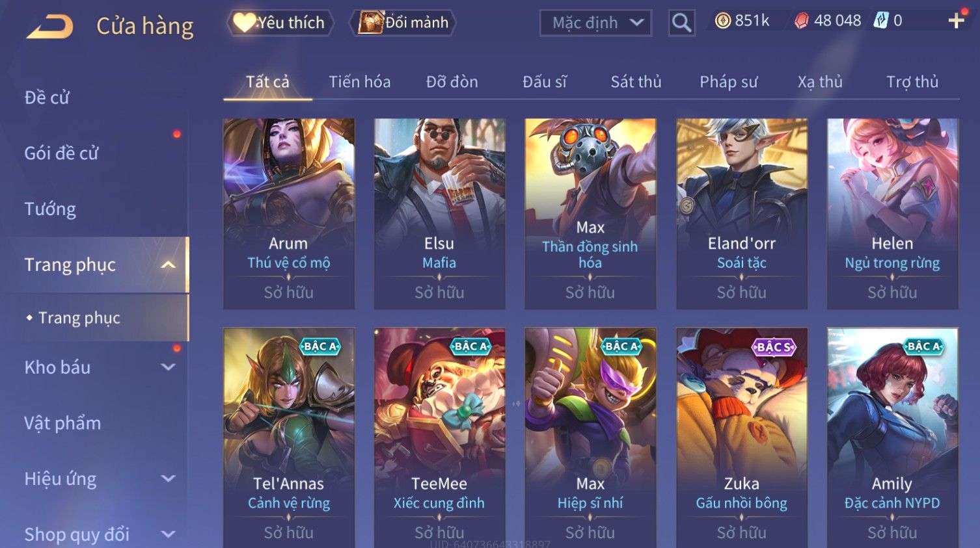Open the Elsu Mafia skin card
The width and height of the screenshot is (980, 548).
pyautogui.click(x=439, y=213)
